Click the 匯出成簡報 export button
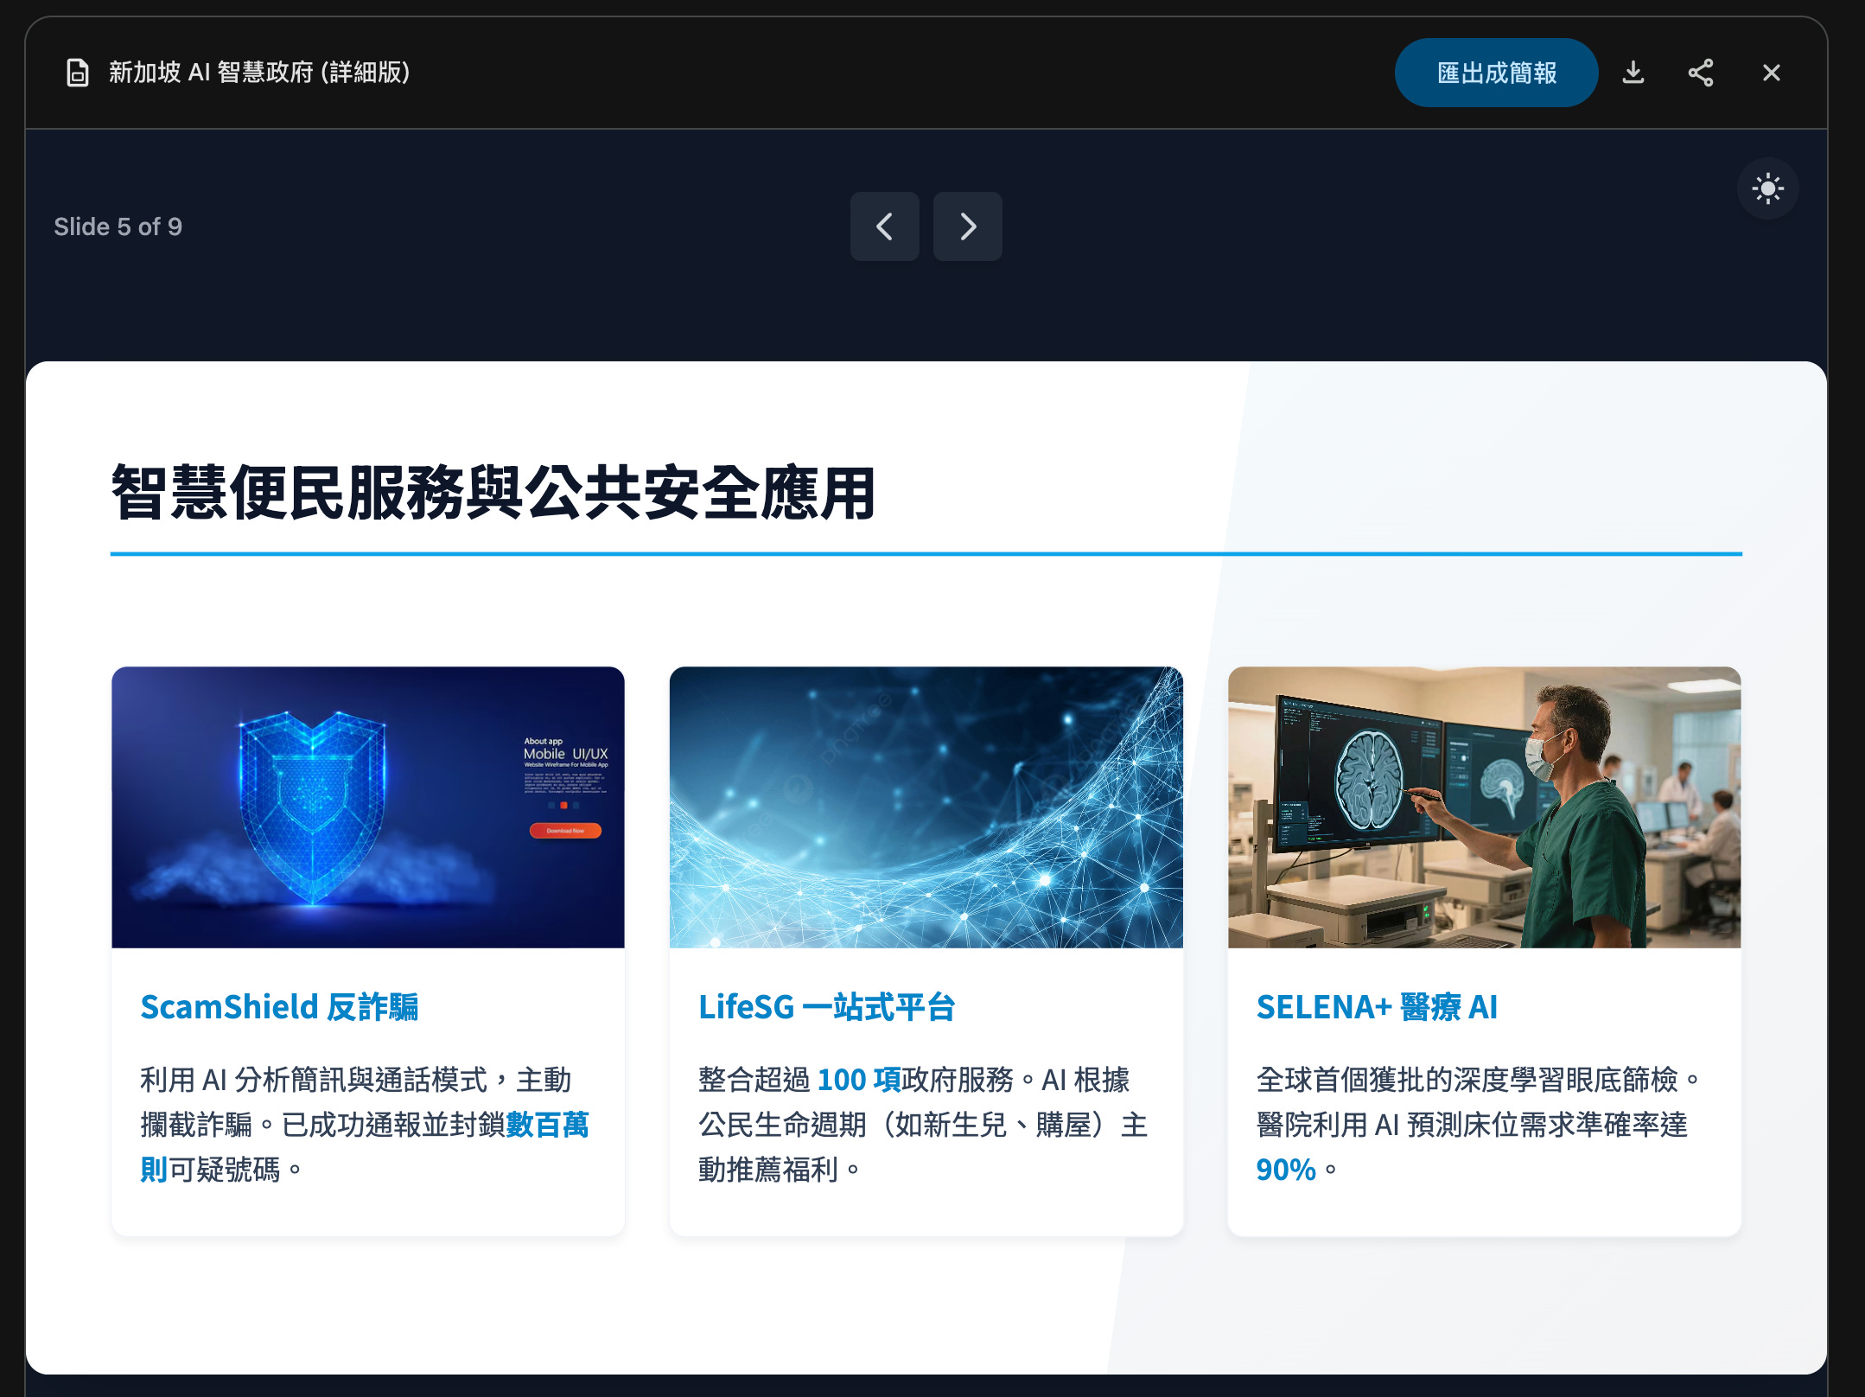1865x1397 pixels. coord(1496,73)
